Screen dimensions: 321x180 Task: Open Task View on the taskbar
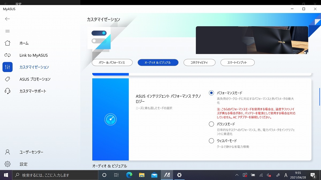tap(116, 175)
